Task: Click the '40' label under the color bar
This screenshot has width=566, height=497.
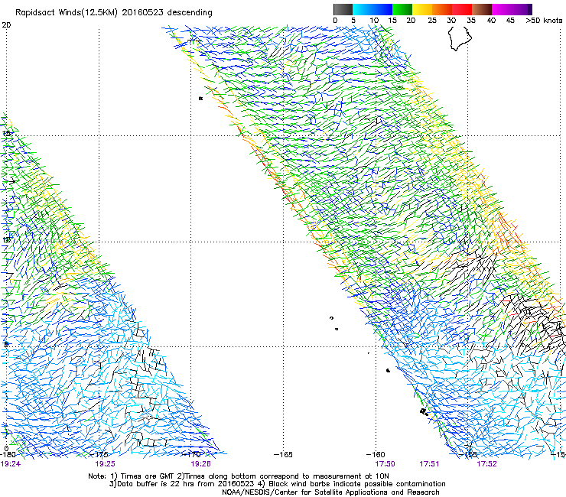Action: [491, 20]
